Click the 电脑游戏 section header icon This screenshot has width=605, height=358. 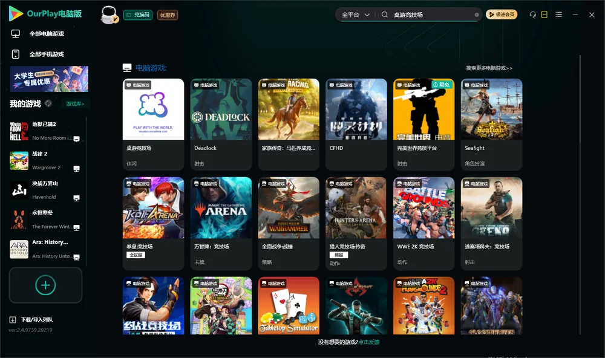(x=127, y=68)
